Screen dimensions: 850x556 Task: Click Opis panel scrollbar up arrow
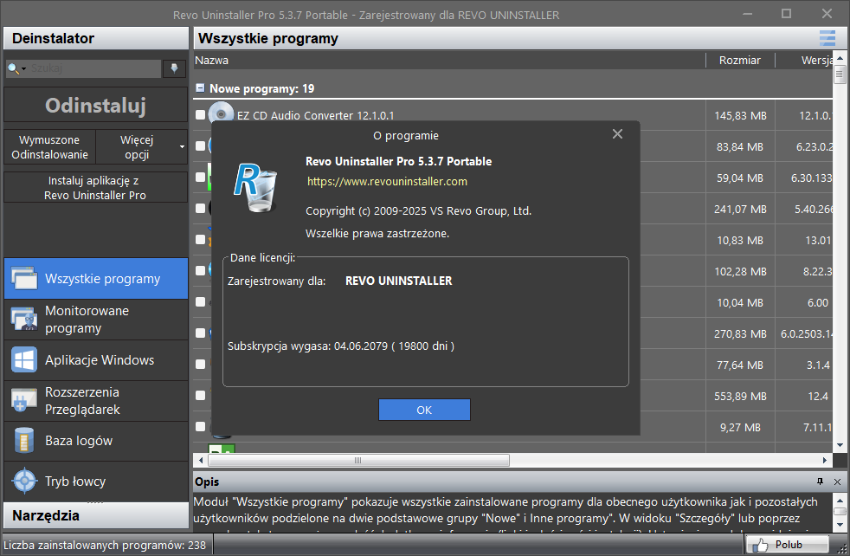pyautogui.click(x=840, y=500)
